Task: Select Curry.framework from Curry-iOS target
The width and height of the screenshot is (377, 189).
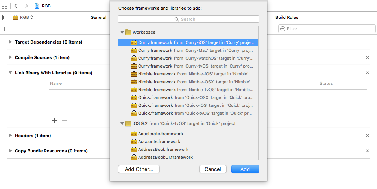Action: point(188,42)
